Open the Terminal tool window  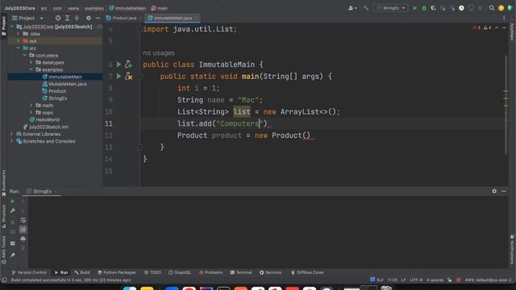coord(241,272)
